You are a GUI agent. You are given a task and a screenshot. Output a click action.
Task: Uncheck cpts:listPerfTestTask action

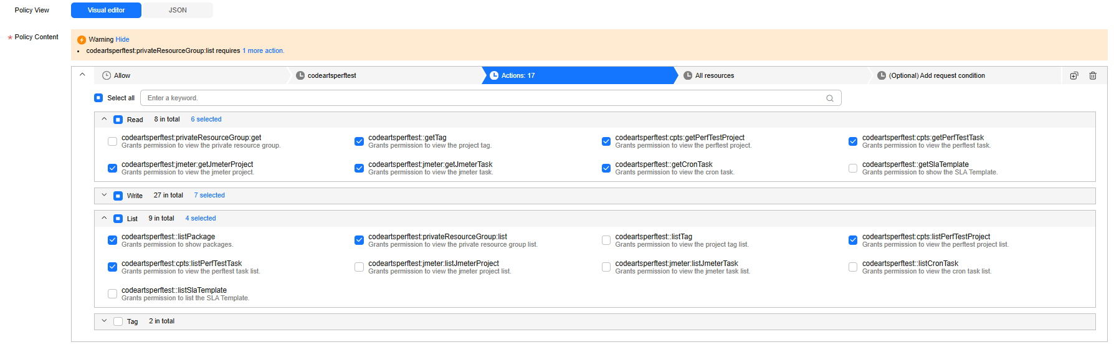pyautogui.click(x=112, y=267)
